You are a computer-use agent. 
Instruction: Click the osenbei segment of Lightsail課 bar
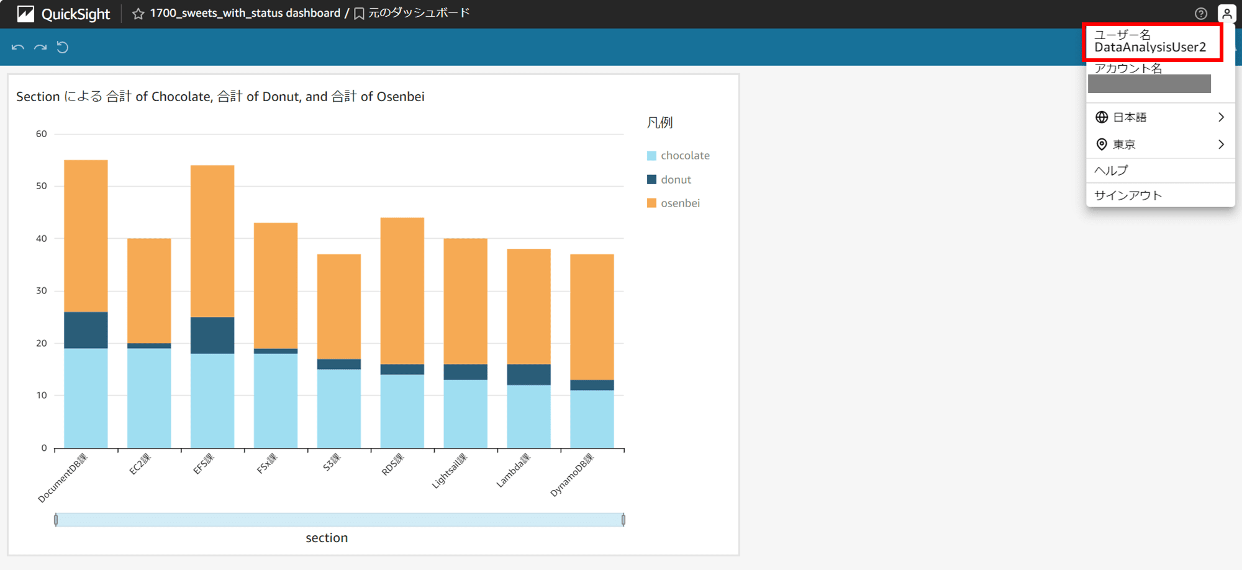click(466, 301)
